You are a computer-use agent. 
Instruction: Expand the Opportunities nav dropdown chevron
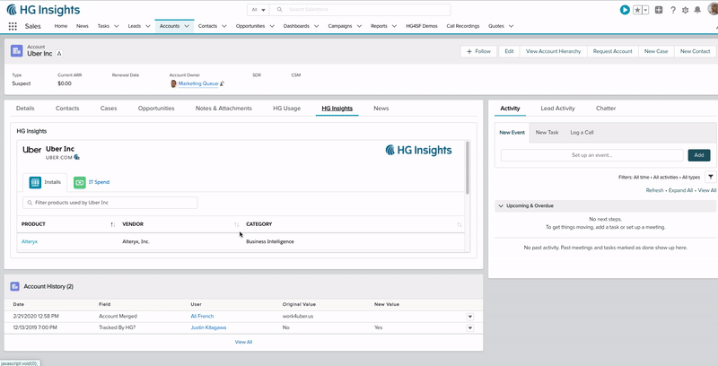tap(272, 27)
